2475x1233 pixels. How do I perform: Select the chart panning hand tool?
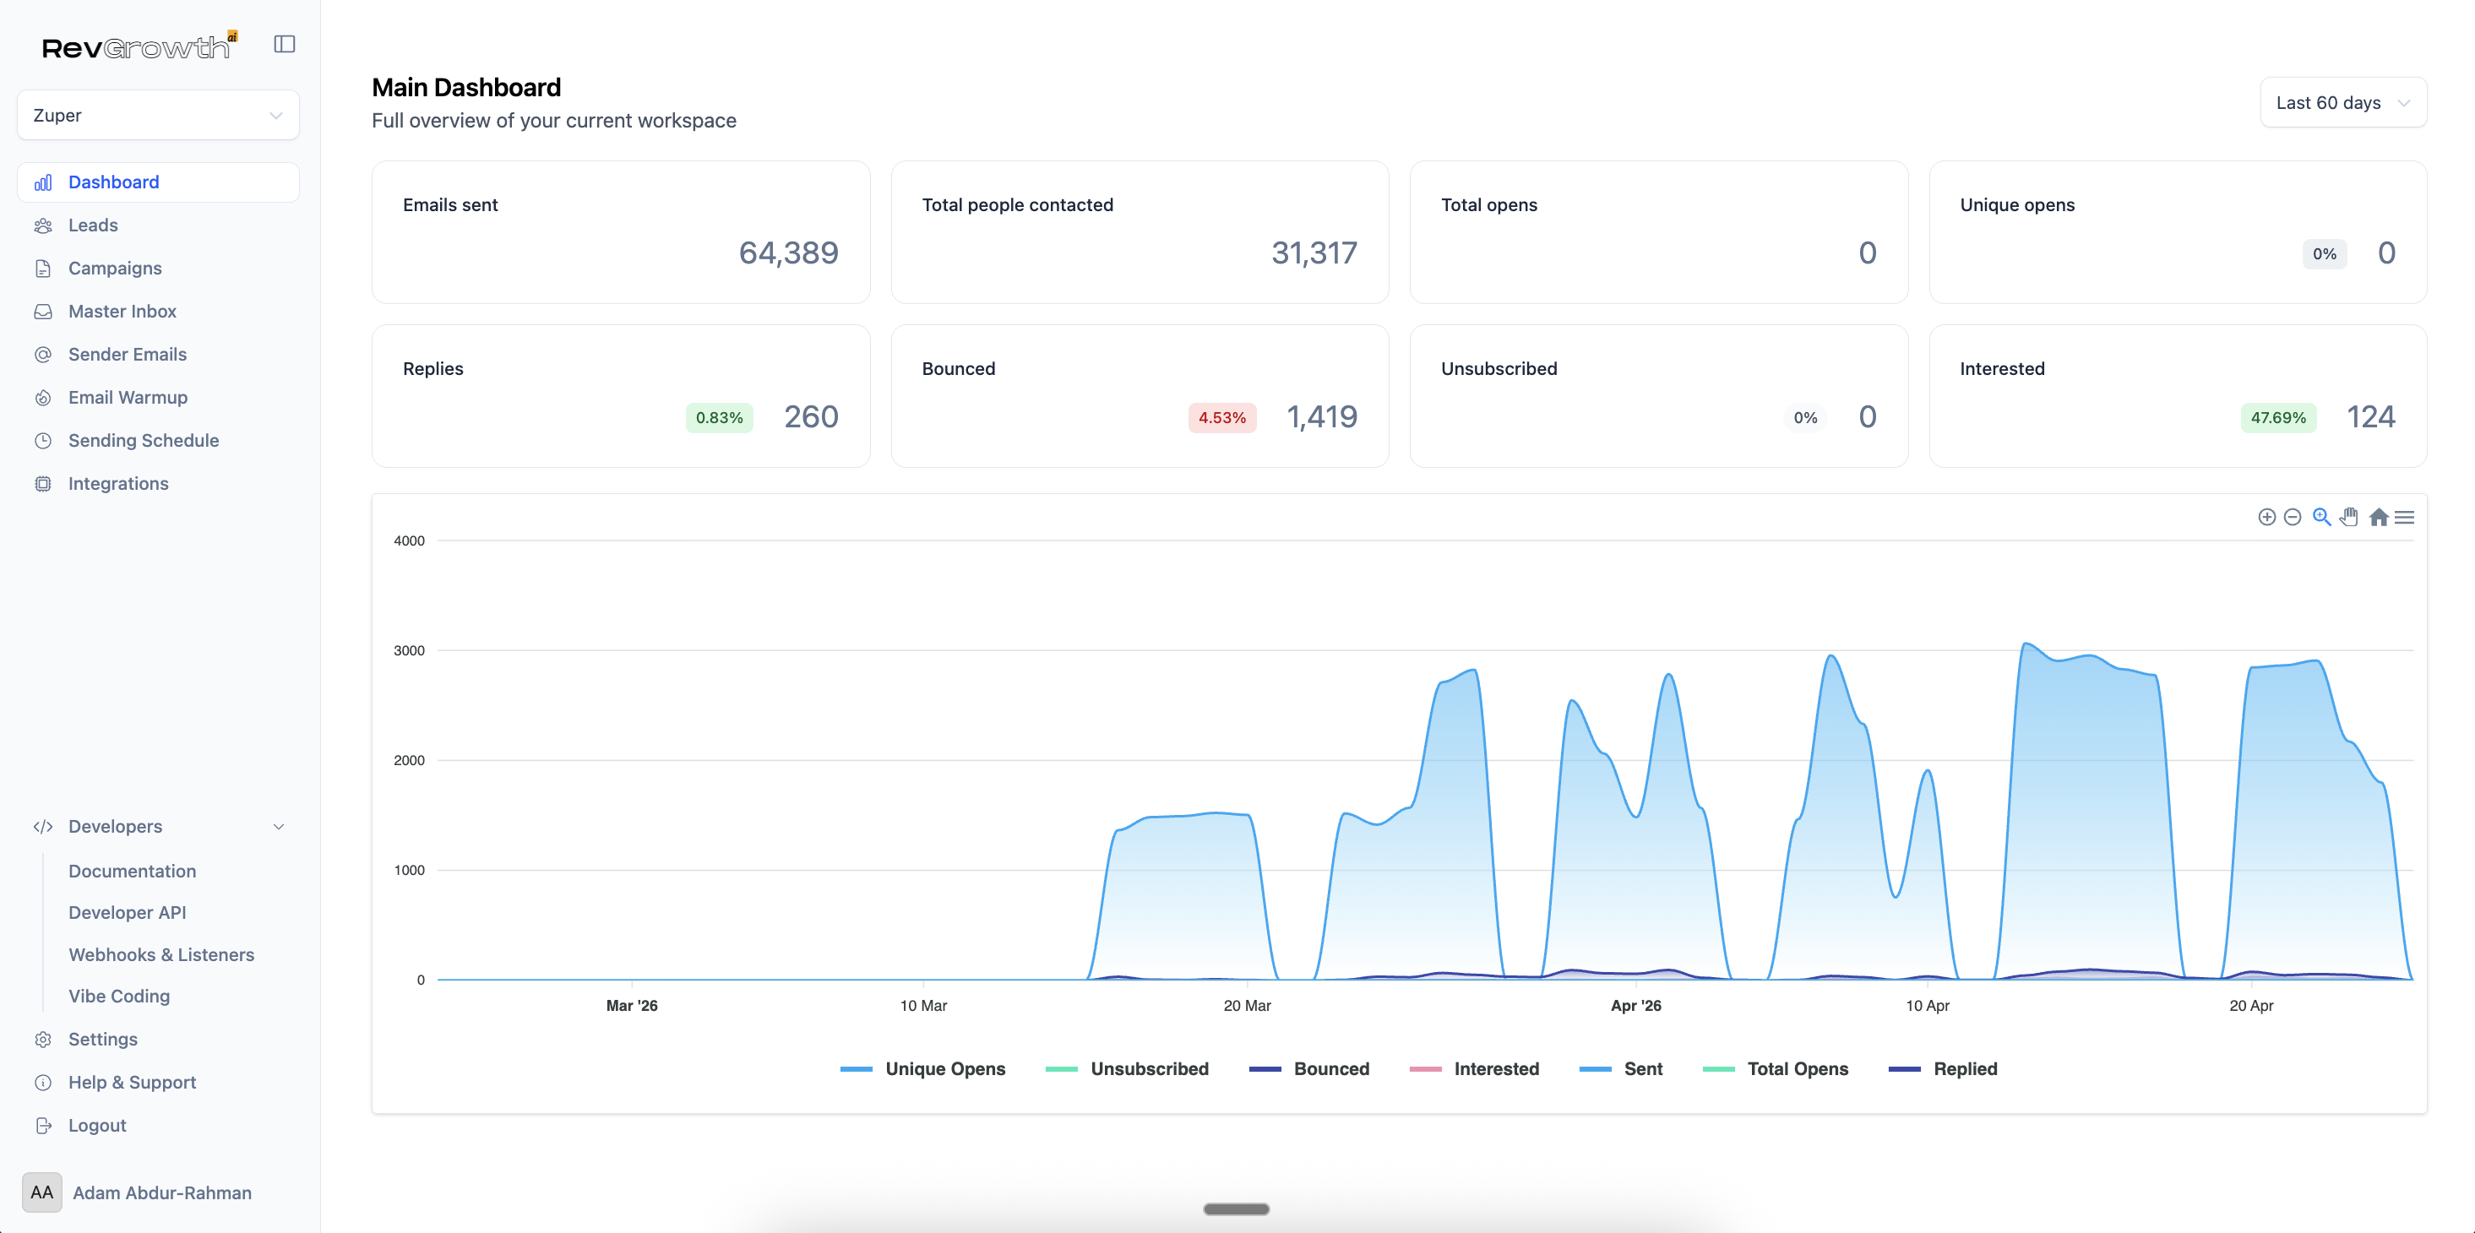2349,518
